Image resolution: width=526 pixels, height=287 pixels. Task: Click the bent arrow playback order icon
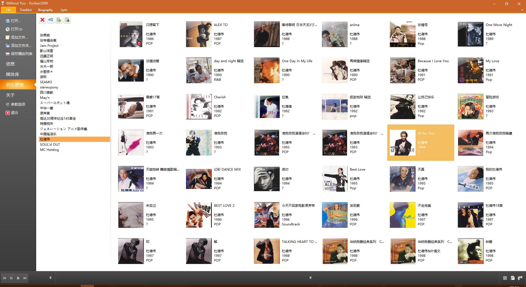click(x=520, y=278)
